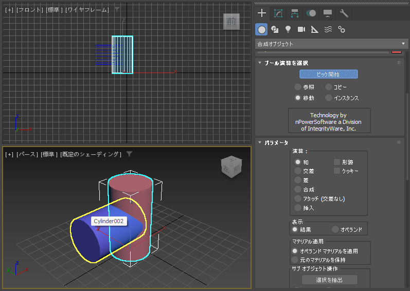Select the コピー radio option
The image size is (410, 291).
click(x=328, y=87)
